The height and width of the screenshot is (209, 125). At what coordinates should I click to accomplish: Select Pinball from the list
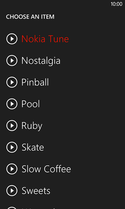(x=35, y=82)
